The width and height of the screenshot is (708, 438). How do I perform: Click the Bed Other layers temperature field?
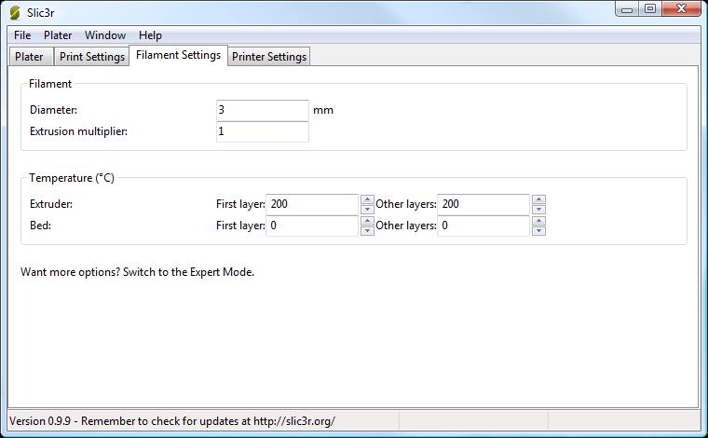pyautogui.click(x=483, y=226)
